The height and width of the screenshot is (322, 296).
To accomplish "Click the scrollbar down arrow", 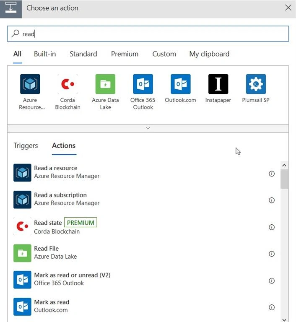I will tap(284, 319).
